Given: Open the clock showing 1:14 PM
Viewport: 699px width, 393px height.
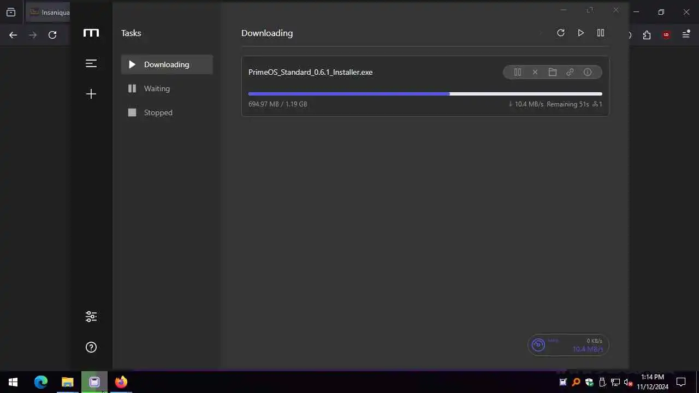Looking at the screenshot, I should (653, 382).
